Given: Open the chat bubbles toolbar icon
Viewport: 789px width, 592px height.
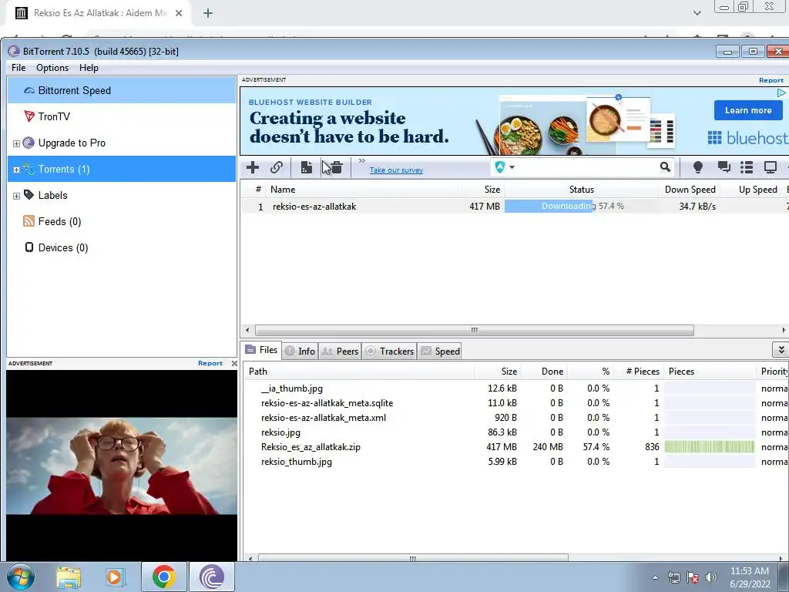Looking at the screenshot, I should pos(724,167).
